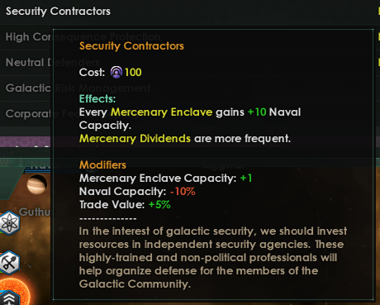
Task: Click the pickaxe and shovel mining icon
Action: (10, 263)
